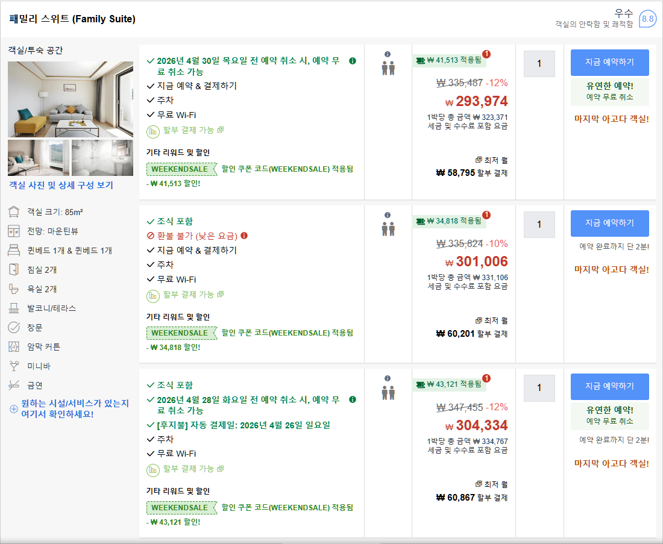Click the WEEKENDSALE coupon tag in third offer
663x544 pixels.
(x=180, y=507)
